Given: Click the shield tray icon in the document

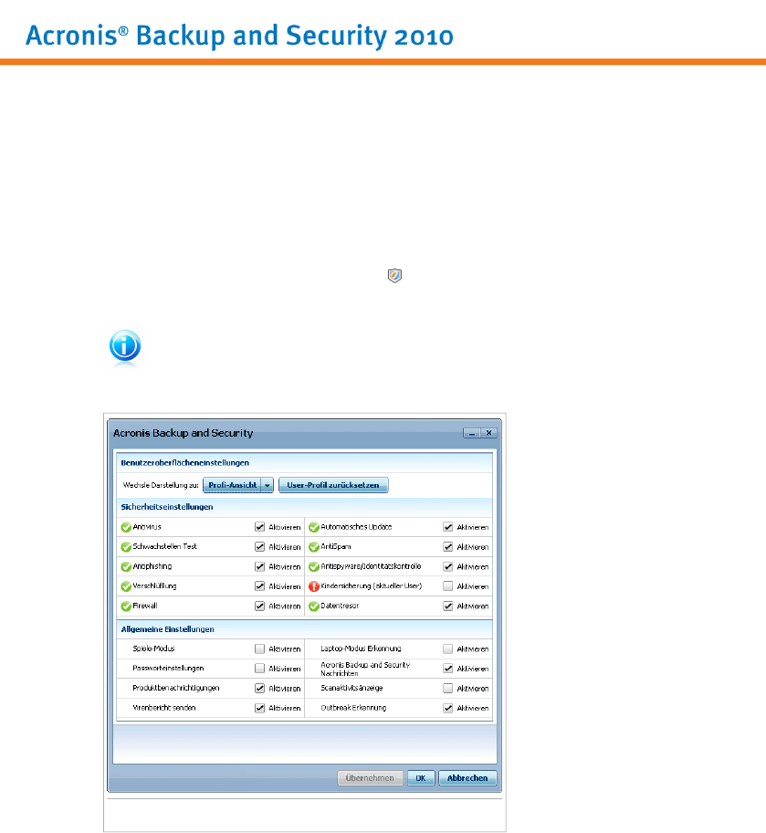Looking at the screenshot, I should (x=394, y=275).
